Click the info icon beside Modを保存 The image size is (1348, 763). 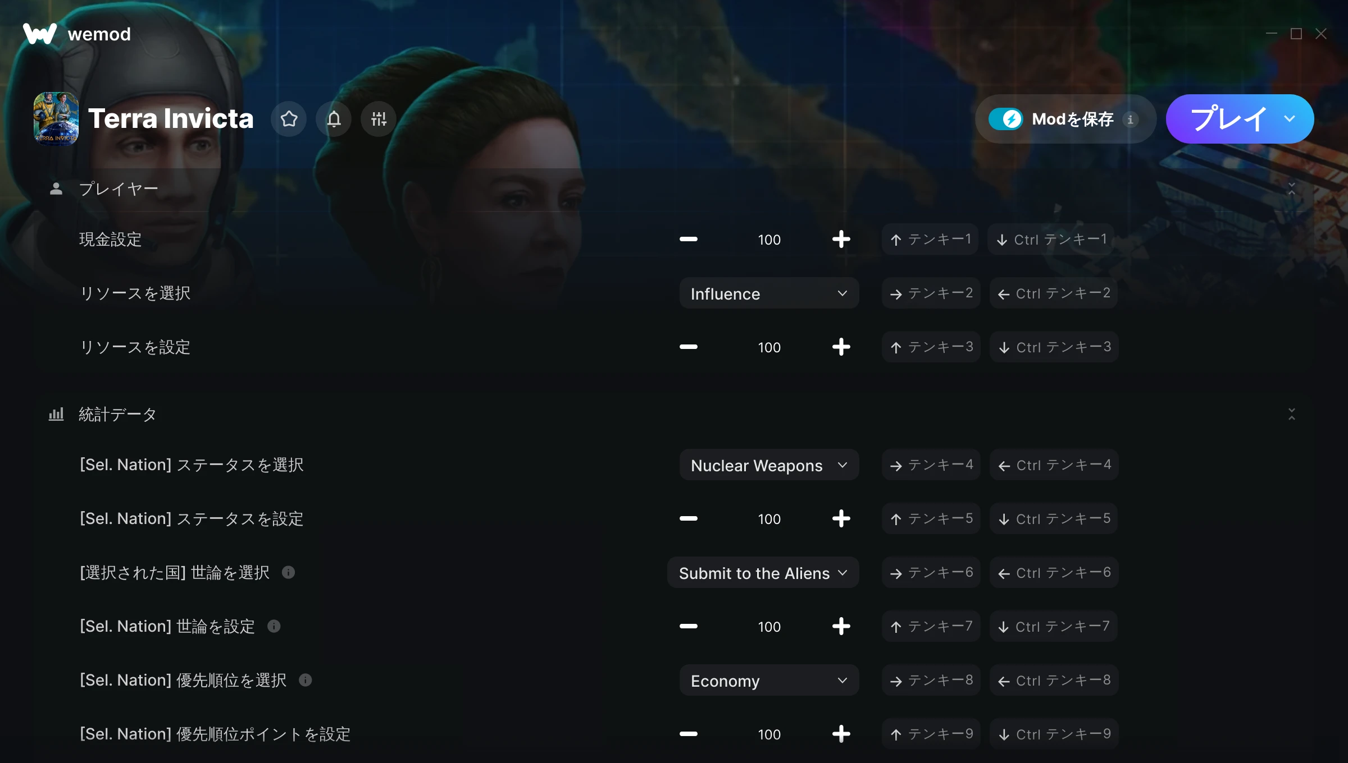[x=1131, y=119]
